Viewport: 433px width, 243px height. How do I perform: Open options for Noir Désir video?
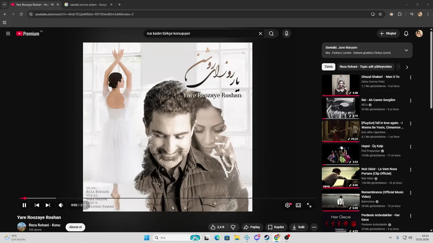411,170
